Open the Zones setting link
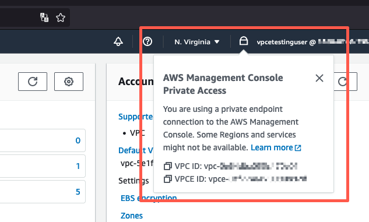Image resolution: width=369 pixels, height=222 pixels. click(132, 216)
